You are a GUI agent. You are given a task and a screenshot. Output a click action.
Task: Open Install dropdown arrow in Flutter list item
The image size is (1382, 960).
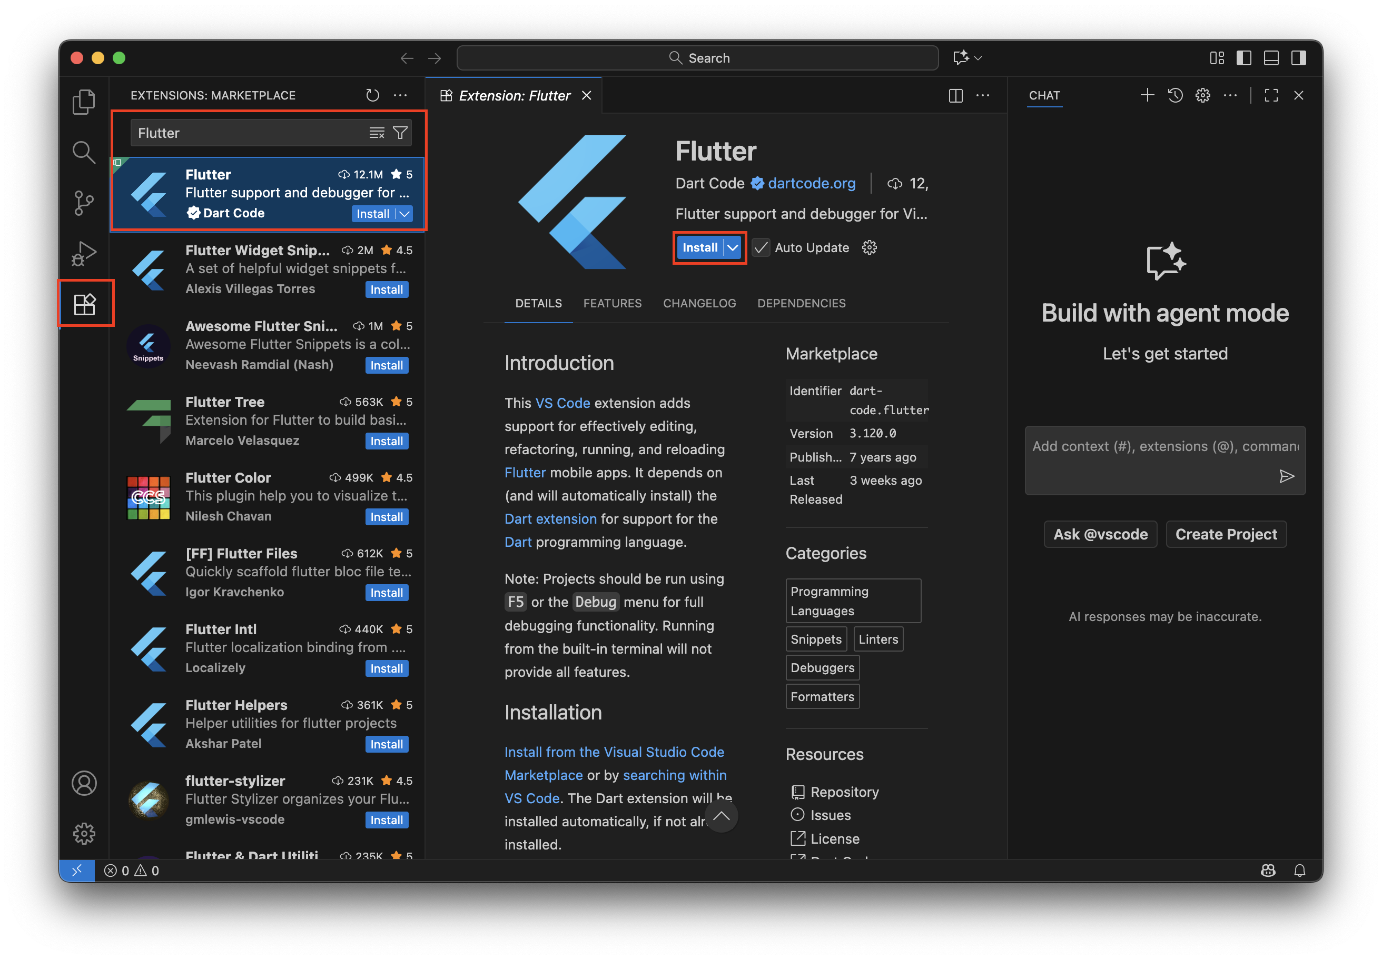(x=404, y=214)
